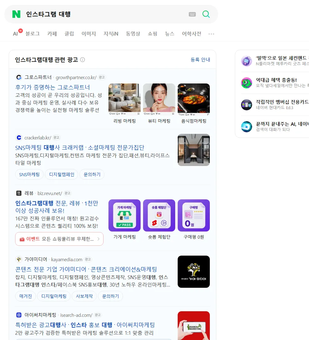309x340 pixels.
Task: Open 인스타그램대행 전문, 레뷰 ad title
Action: (x=57, y=207)
